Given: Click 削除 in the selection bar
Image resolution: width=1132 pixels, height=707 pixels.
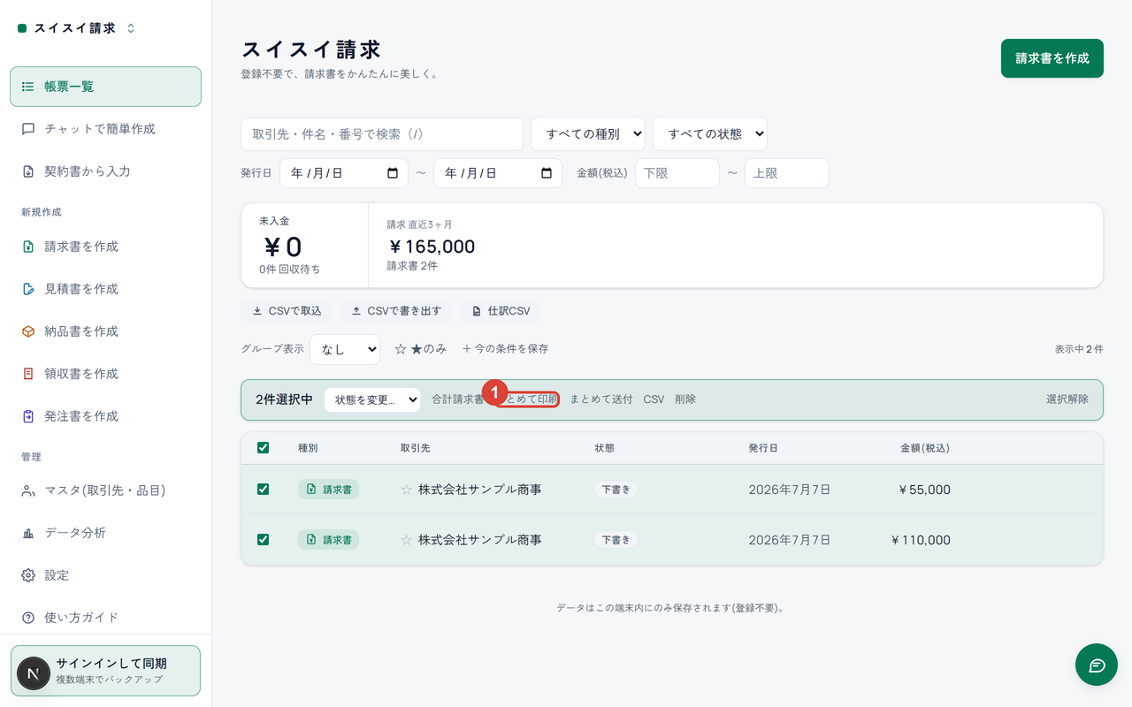Looking at the screenshot, I should (685, 399).
